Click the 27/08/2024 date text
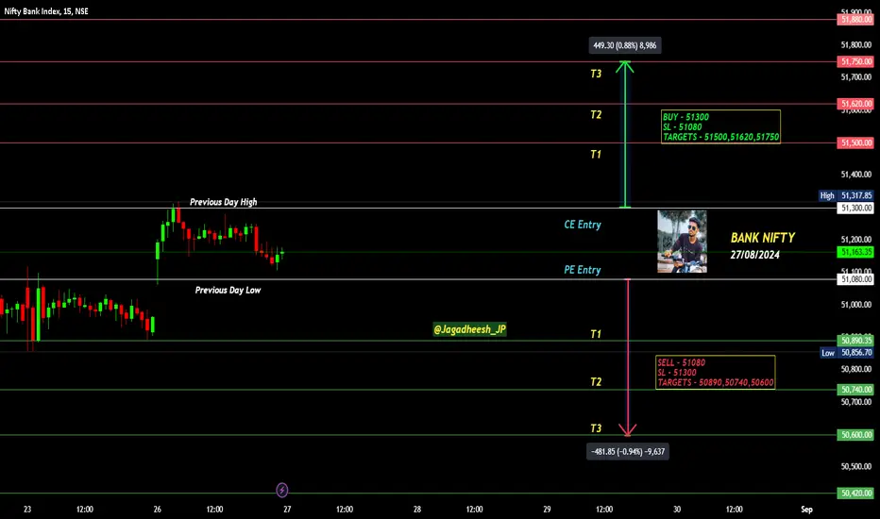 [x=754, y=255]
